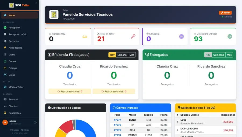
Task: Click the Entregados panel header icon
Action: [x=147, y=55]
